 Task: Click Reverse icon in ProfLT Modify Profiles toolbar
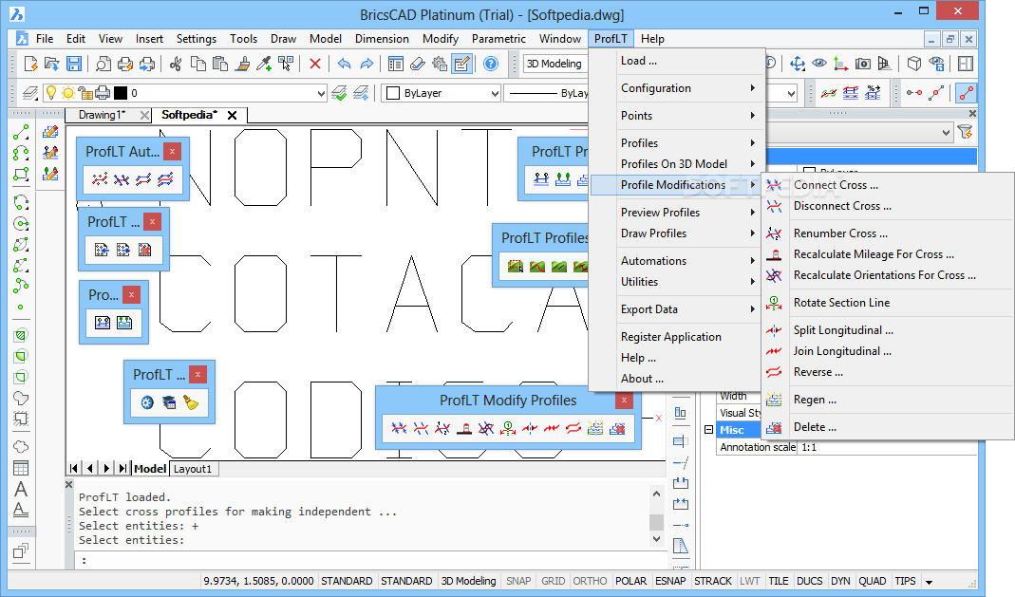(x=573, y=428)
